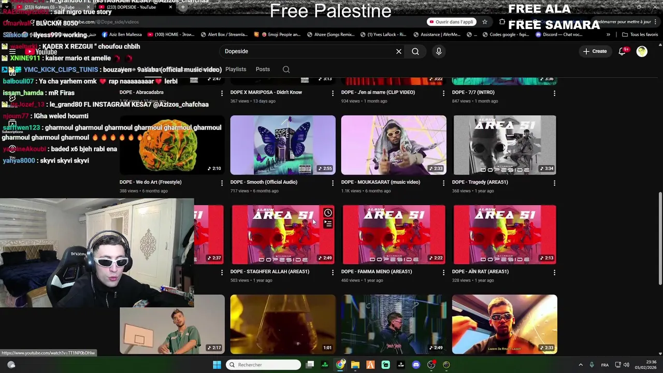
Task: Open the AÏN RAT AREA51 thumbnail
Action: tap(505, 235)
